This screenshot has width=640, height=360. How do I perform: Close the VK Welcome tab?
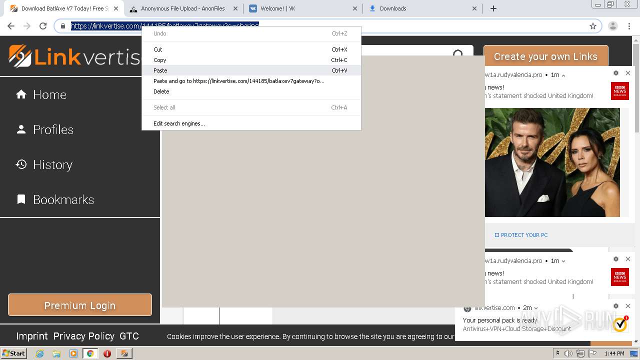pyautogui.click(x=355, y=8)
